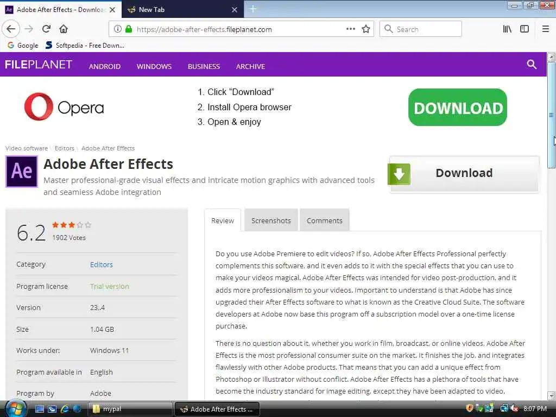Switch to the New Tab browser tab
This screenshot has height=417, width=556.
click(x=182, y=10)
